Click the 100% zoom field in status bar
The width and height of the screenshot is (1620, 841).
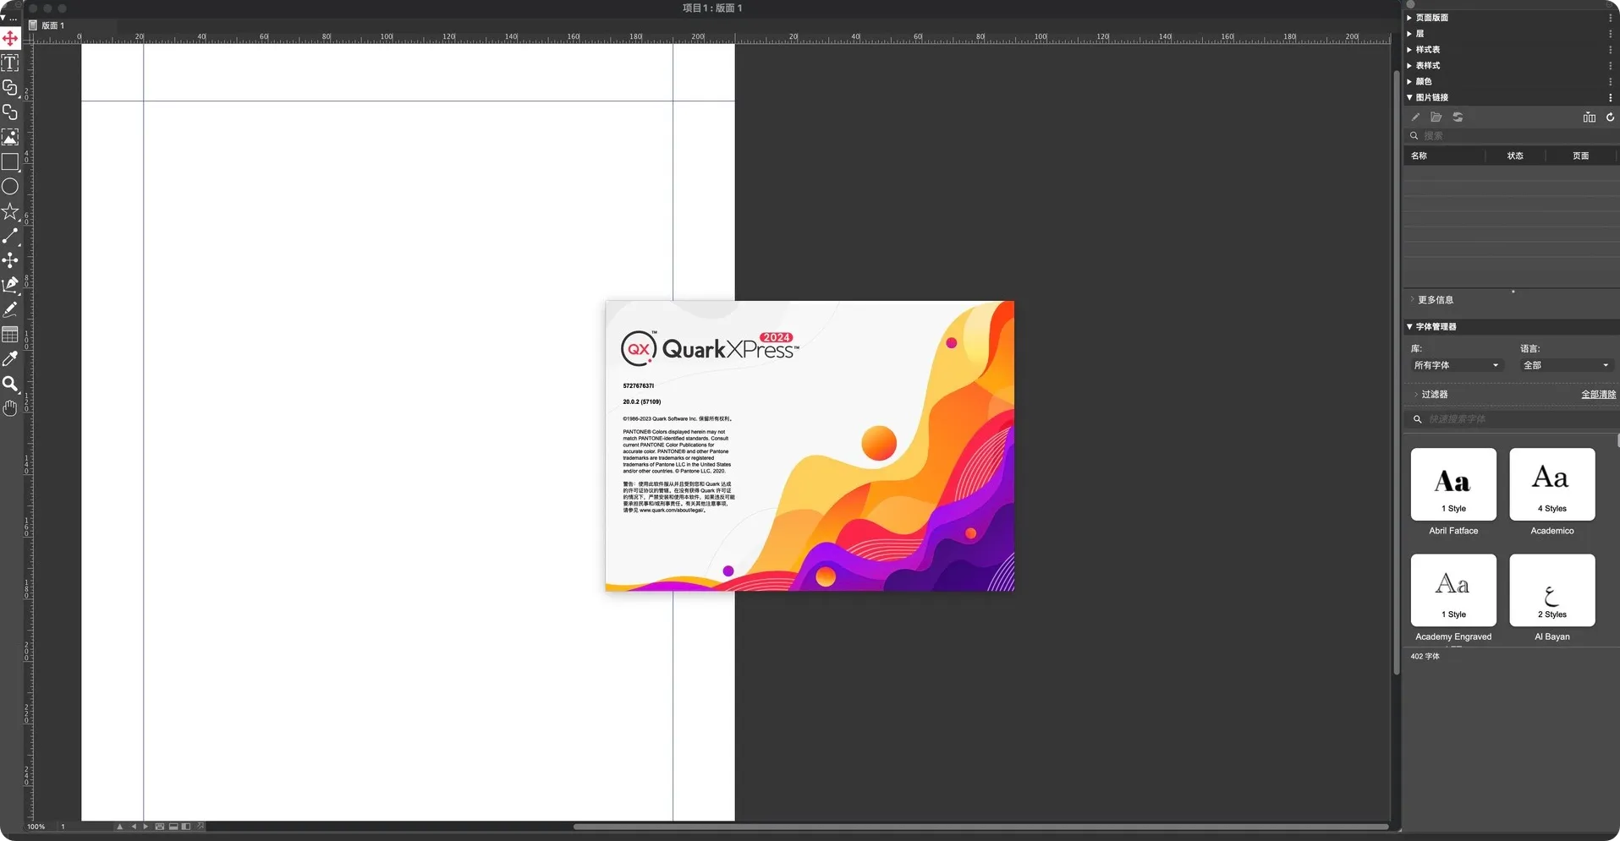pos(36,827)
